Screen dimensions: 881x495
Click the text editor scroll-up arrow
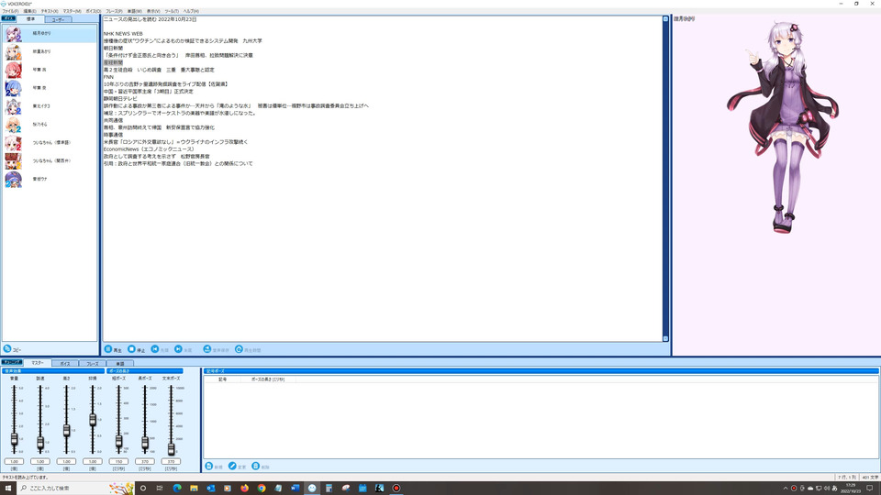(x=666, y=19)
